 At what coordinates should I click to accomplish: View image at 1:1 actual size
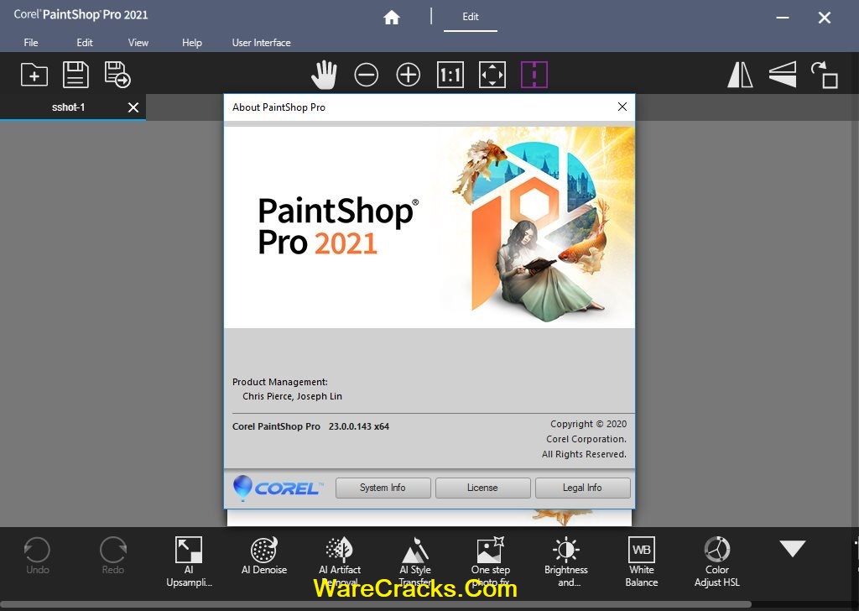click(450, 74)
